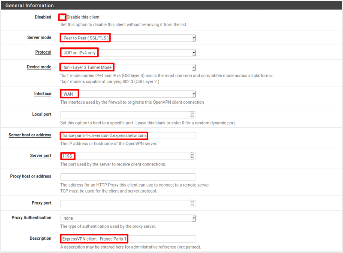Click the Proxy host or address label
The image size is (343, 253).
[30, 176]
